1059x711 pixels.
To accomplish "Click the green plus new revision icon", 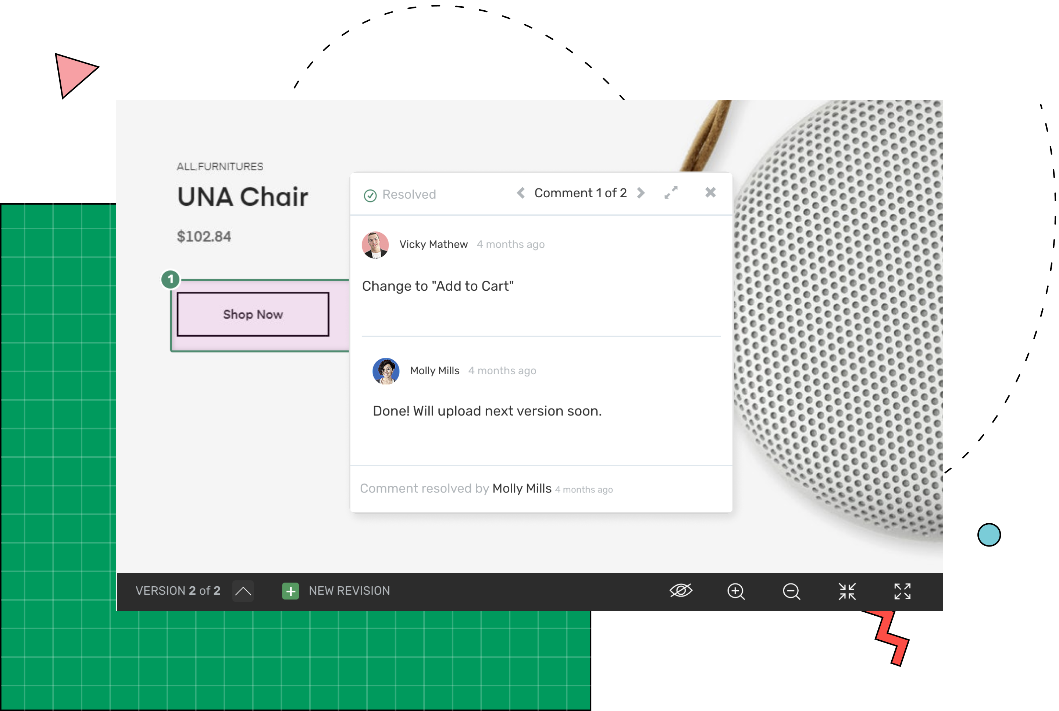I will [x=290, y=591].
